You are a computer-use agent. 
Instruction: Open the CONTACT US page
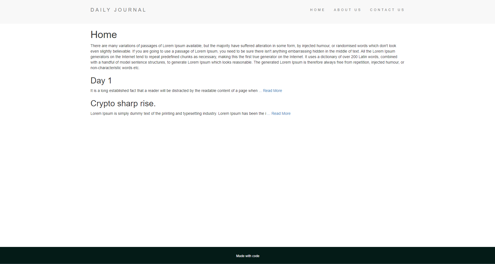[x=387, y=10]
